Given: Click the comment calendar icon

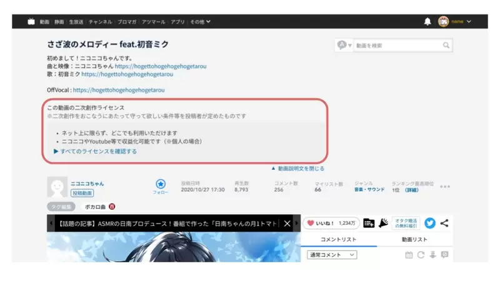Looking at the screenshot, I should click(x=409, y=255).
